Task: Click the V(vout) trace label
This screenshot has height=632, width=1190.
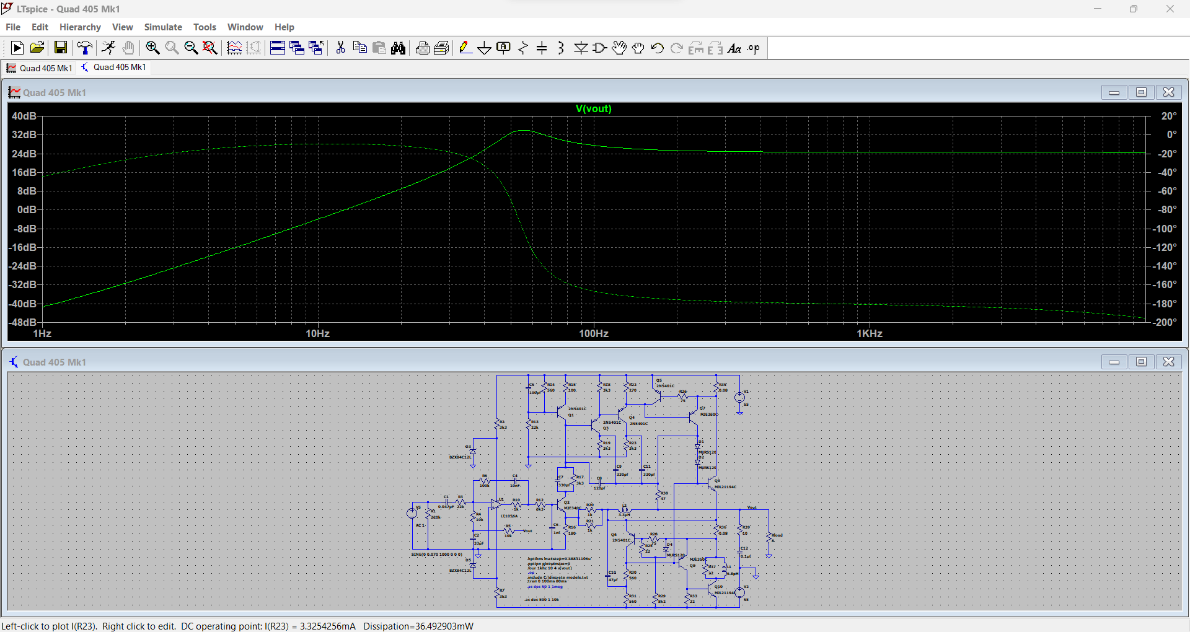Action: pyautogui.click(x=593, y=108)
